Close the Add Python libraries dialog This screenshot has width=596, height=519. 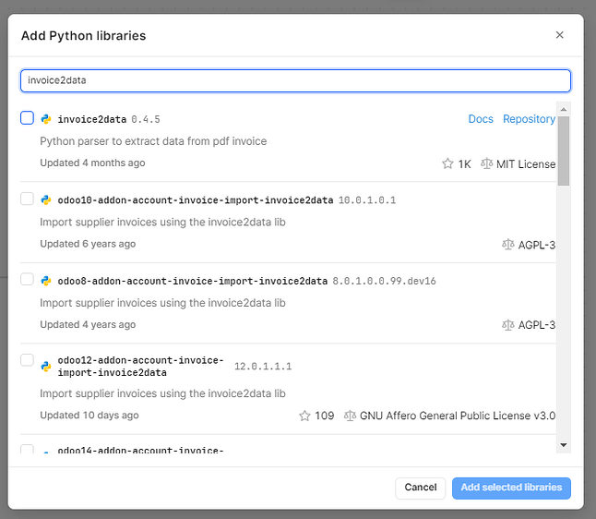coord(559,35)
